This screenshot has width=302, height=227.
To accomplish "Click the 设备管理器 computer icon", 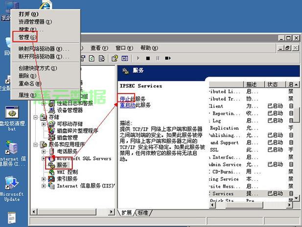I will coord(51,110).
